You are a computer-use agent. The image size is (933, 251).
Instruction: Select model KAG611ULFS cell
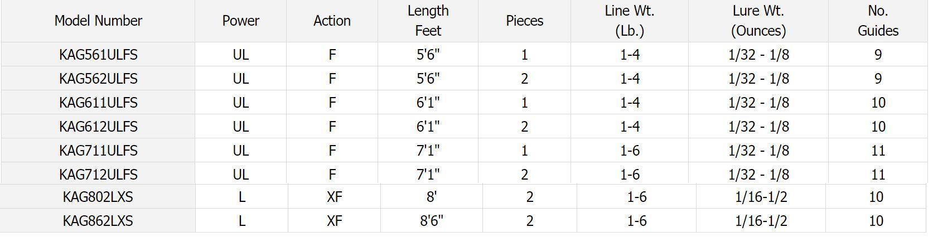[x=98, y=103]
